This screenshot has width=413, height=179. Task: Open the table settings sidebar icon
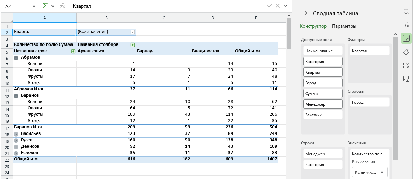(x=406, y=79)
